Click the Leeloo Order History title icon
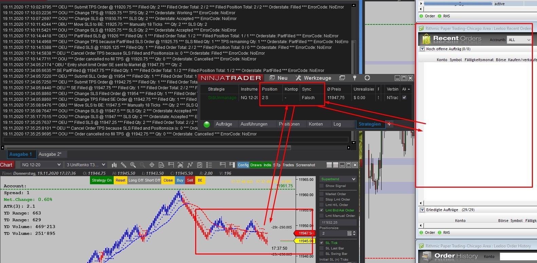The height and width of the screenshot is (263, 537). [x=421, y=246]
